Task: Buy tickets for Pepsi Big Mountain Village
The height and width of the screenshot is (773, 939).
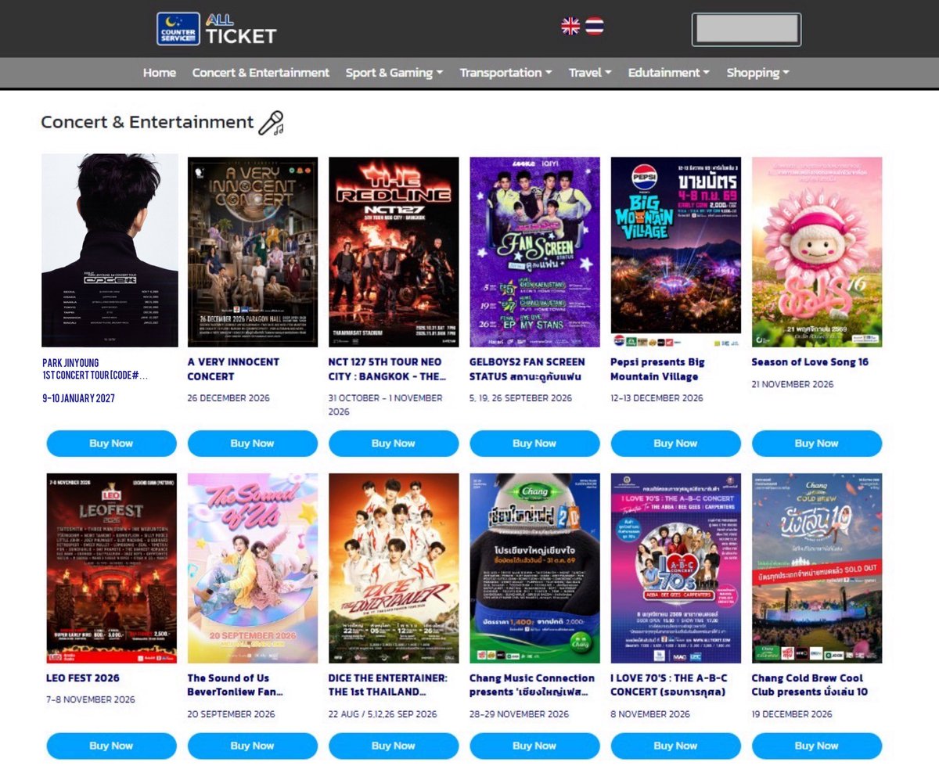Action: (676, 444)
